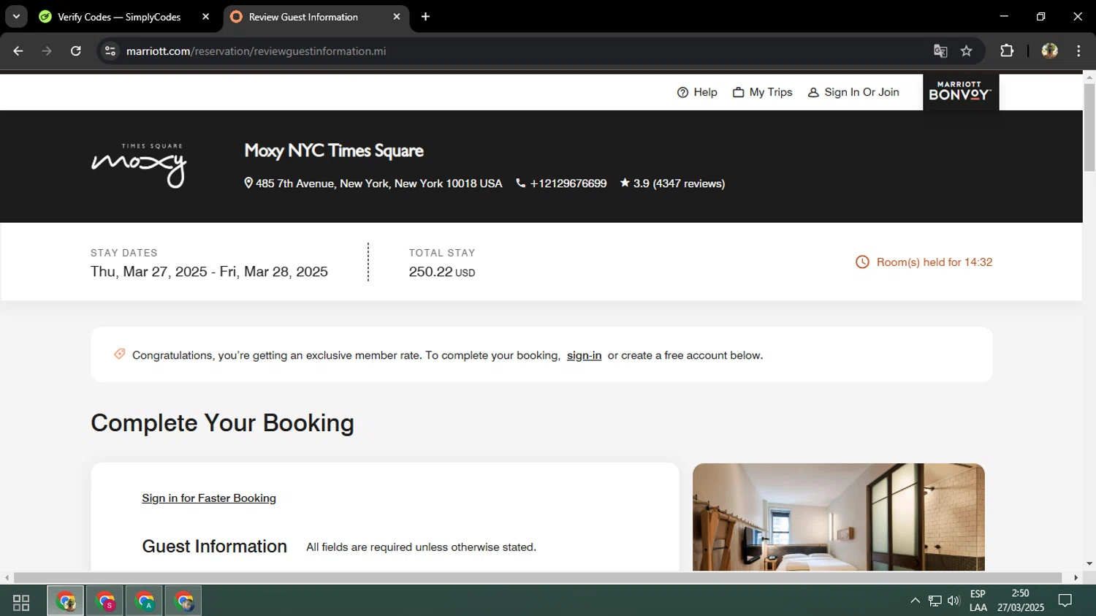Open the Chrome three-dot menu
Screen dimensions: 1096x616
pyautogui.click(x=1078, y=51)
